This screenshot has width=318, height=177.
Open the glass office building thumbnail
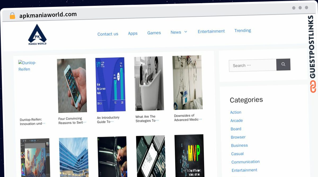74,157
